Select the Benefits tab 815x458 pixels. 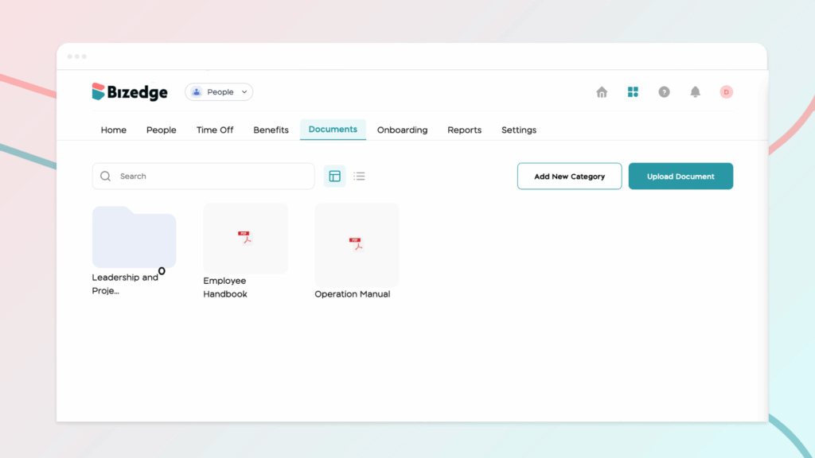coord(271,130)
